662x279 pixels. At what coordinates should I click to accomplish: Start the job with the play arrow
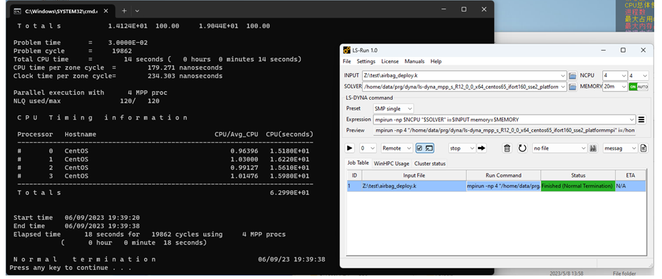[x=349, y=148]
